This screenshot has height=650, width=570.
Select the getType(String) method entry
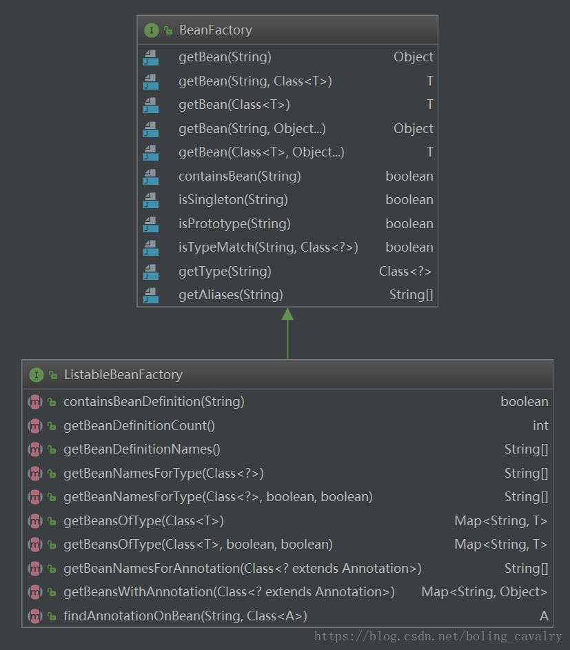tap(225, 272)
